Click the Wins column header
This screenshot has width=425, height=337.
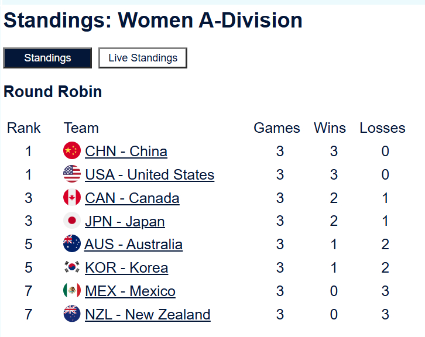[x=330, y=128]
